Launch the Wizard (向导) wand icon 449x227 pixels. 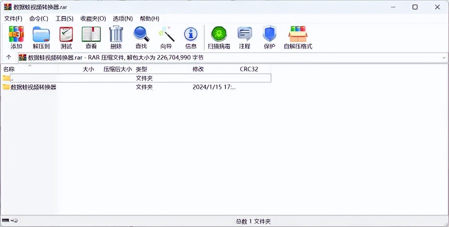[166, 38]
